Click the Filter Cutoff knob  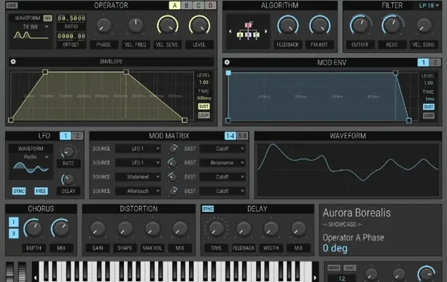(x=360, y=27)
